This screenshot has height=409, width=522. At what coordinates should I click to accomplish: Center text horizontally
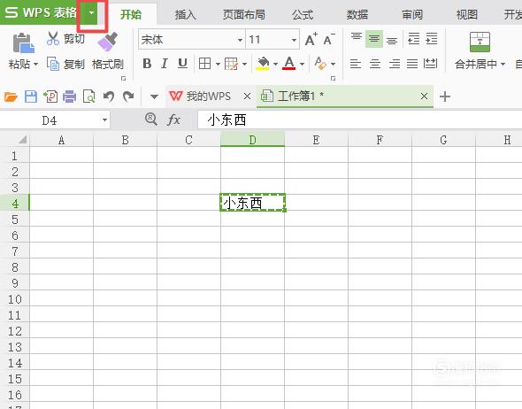tap(375, 64)
